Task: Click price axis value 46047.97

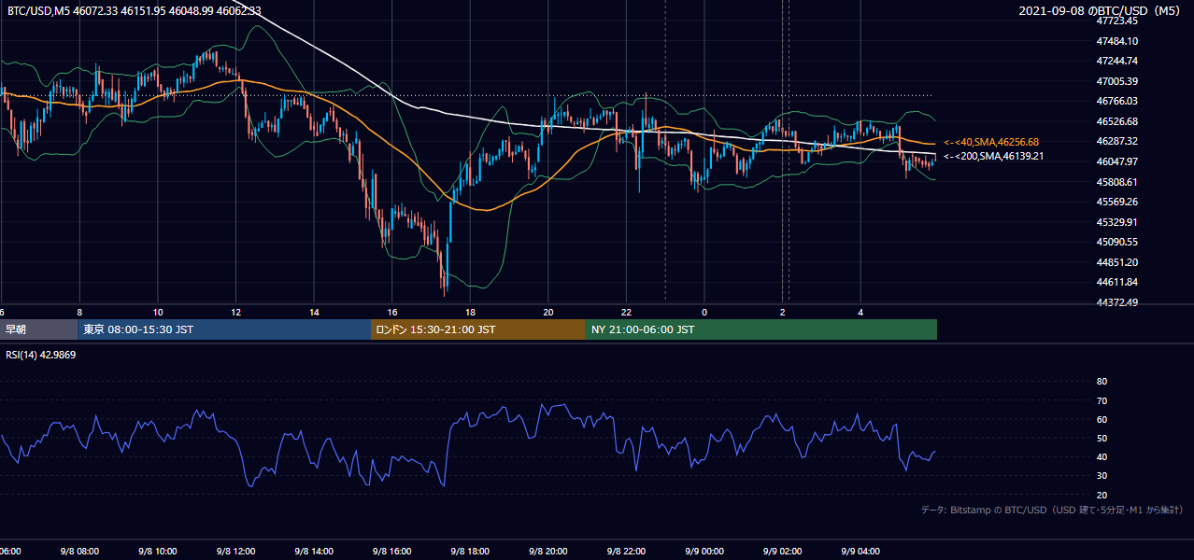Action: click(1117, 161)
